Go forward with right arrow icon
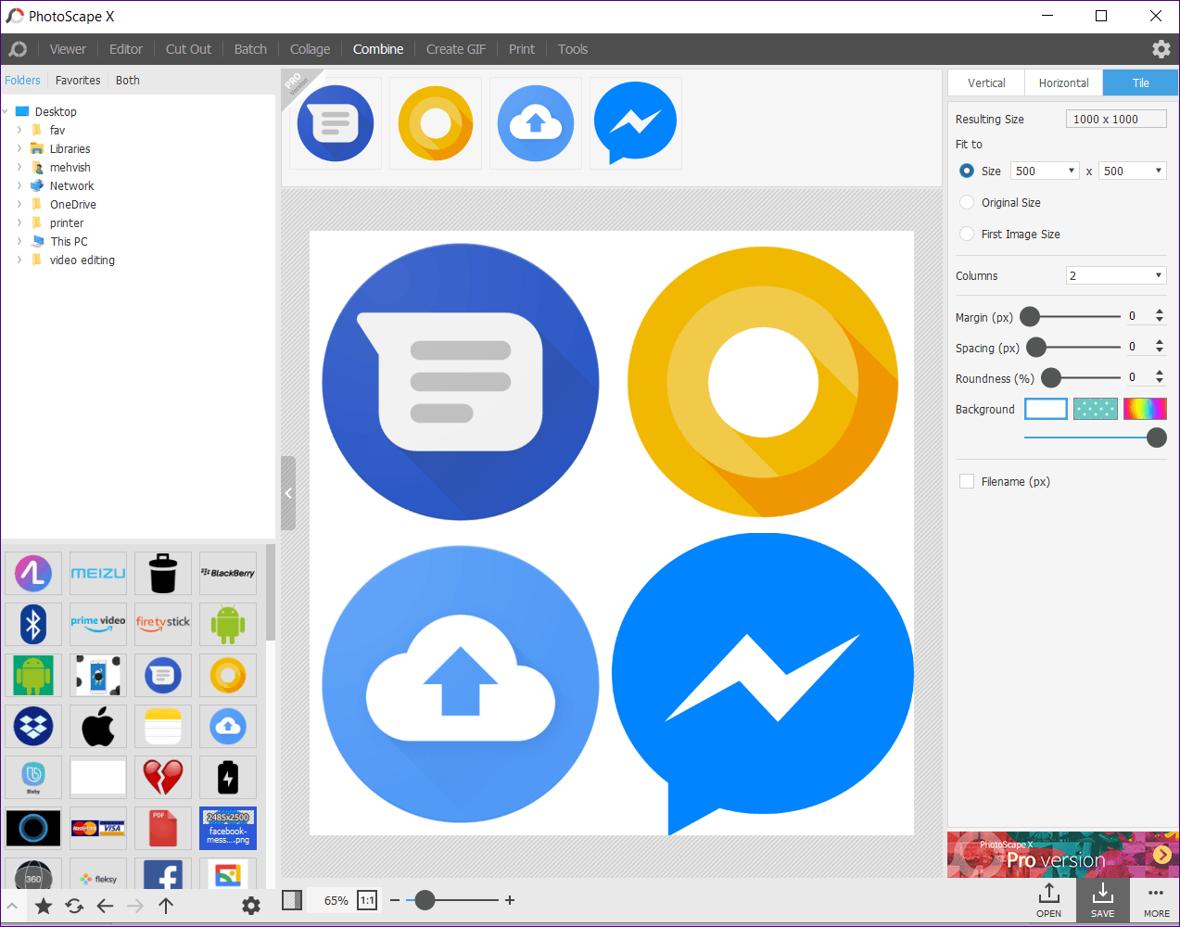Screen dimensions: 1180x927 tap(135, 906)
